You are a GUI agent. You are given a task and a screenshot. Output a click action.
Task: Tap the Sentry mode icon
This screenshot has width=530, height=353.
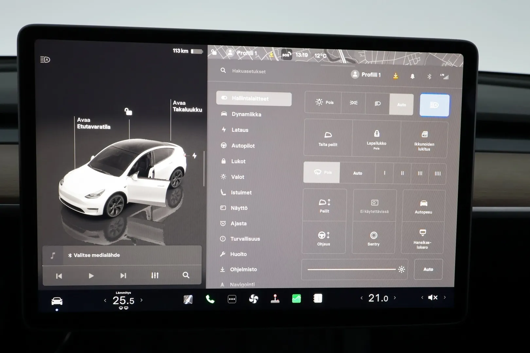(x=373, y=238)
